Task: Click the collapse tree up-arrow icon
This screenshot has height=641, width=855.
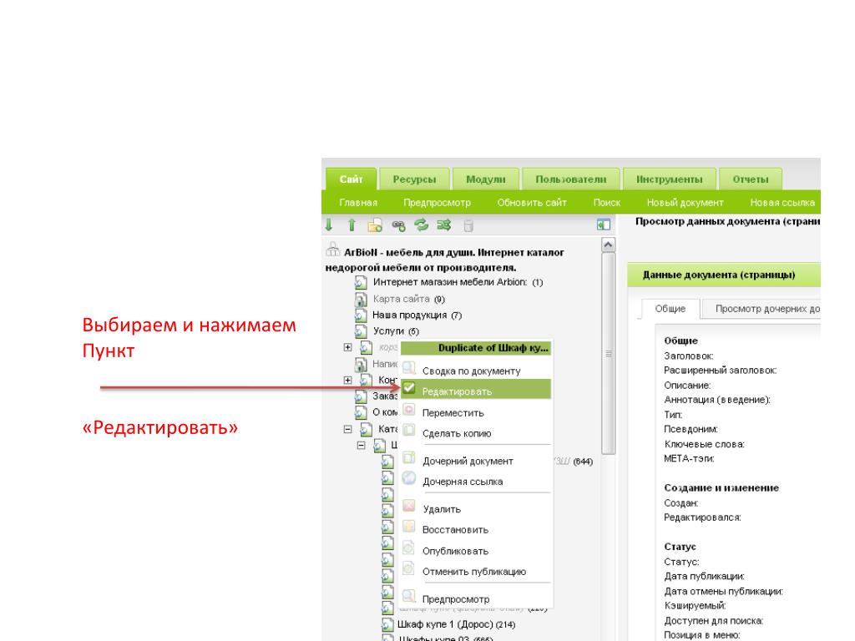Action: (352, 225)
